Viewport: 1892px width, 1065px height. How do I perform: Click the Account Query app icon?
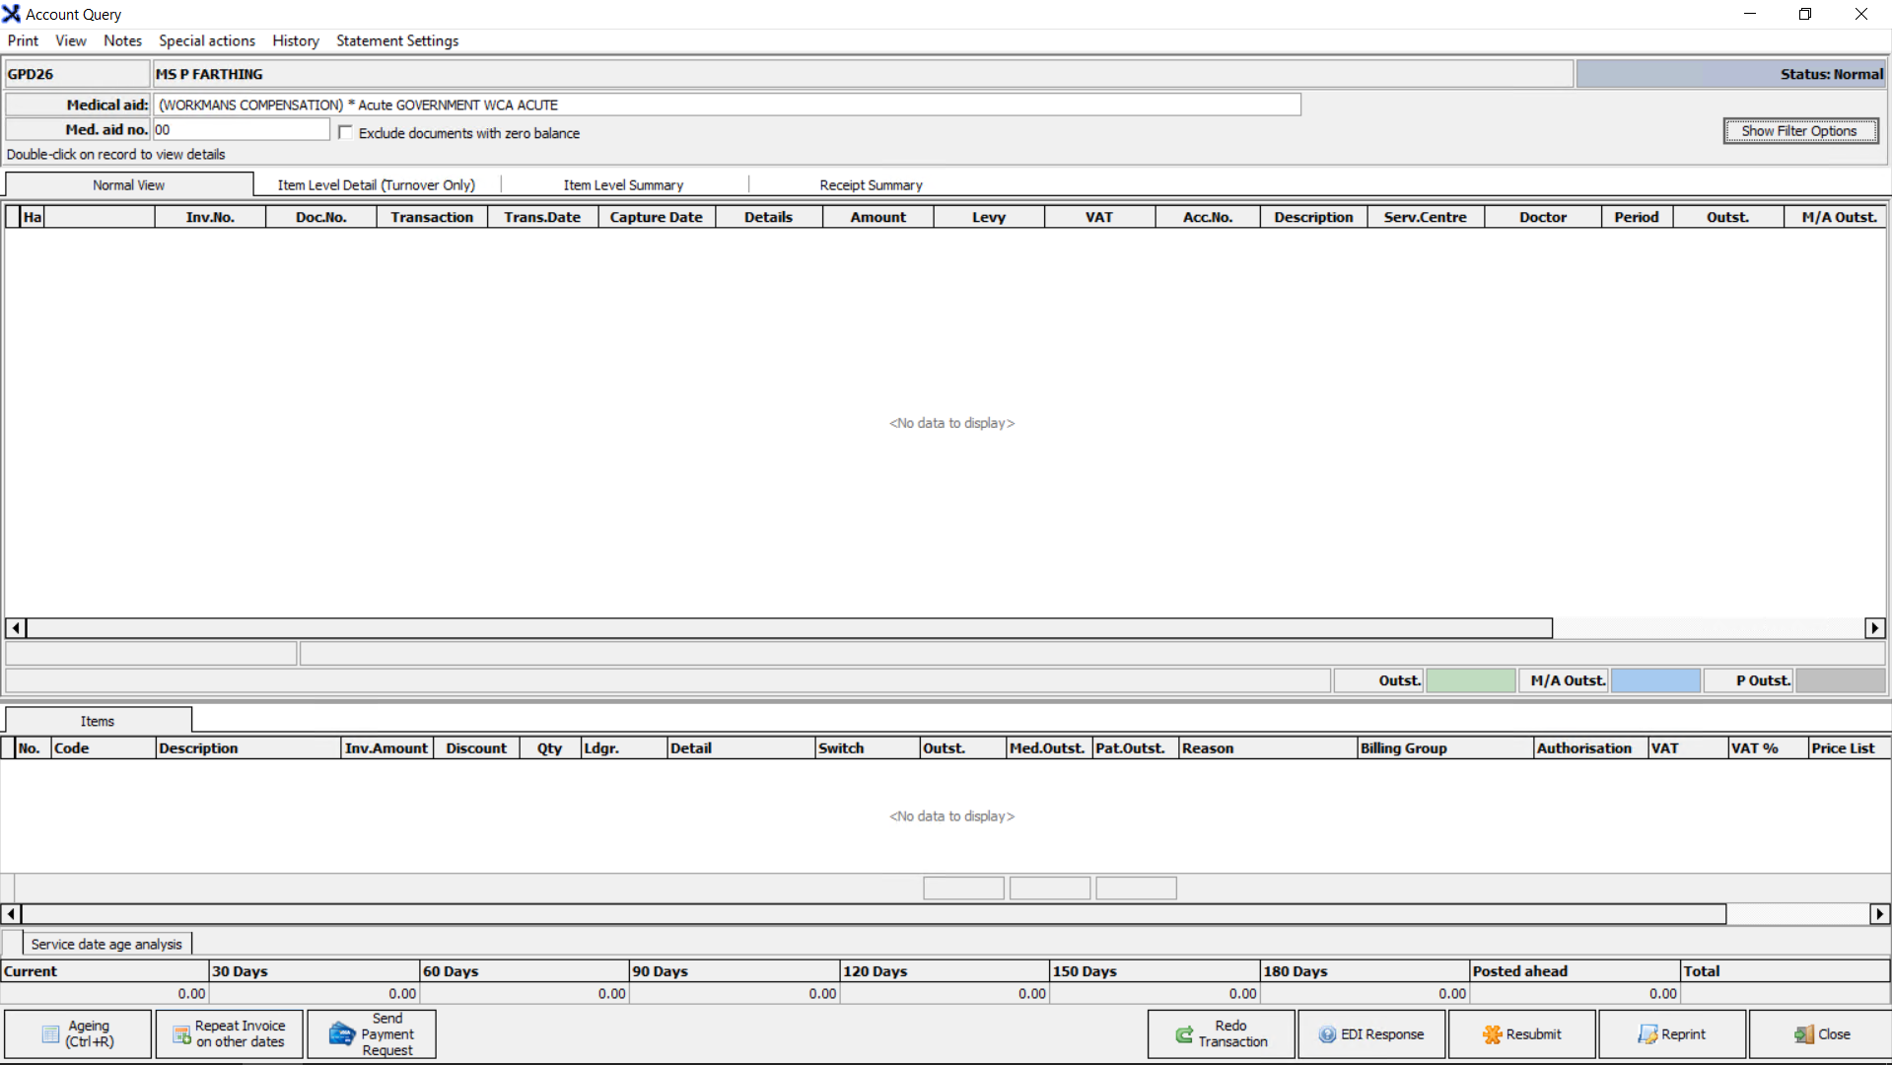coord(11,14)
